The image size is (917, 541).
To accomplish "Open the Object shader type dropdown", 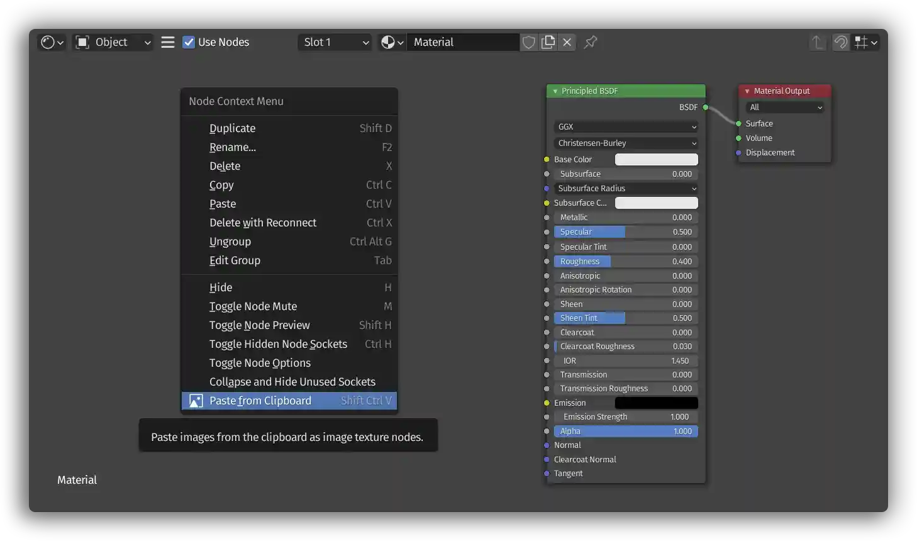I will [x=112, y=42].
